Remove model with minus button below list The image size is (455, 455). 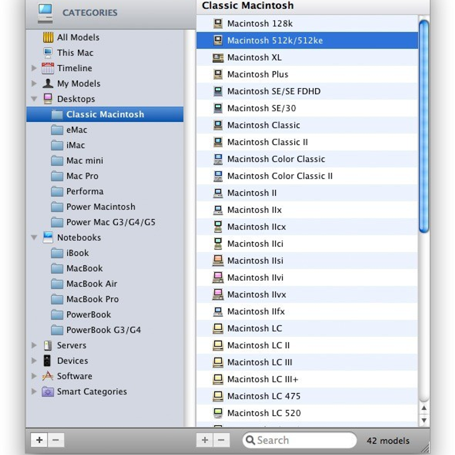[x=221, y=440]
